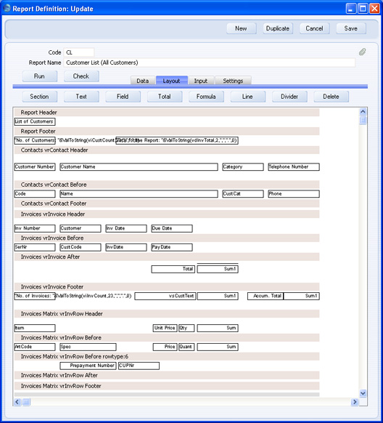Click the vertical scrollbar up arrow

(363, 111)
